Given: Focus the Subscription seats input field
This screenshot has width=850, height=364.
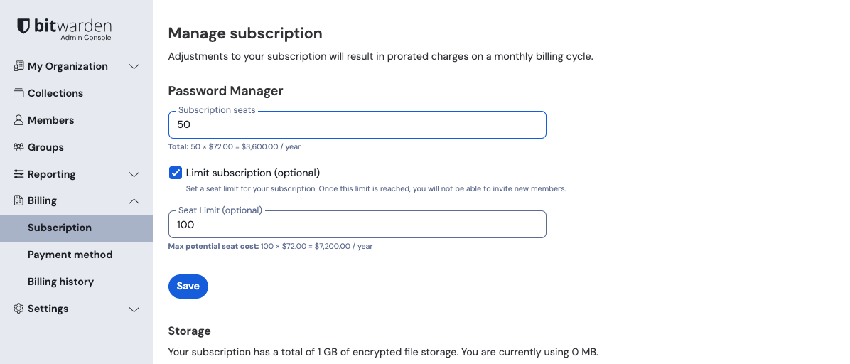Looking at the screenshot, I should 357,124.
